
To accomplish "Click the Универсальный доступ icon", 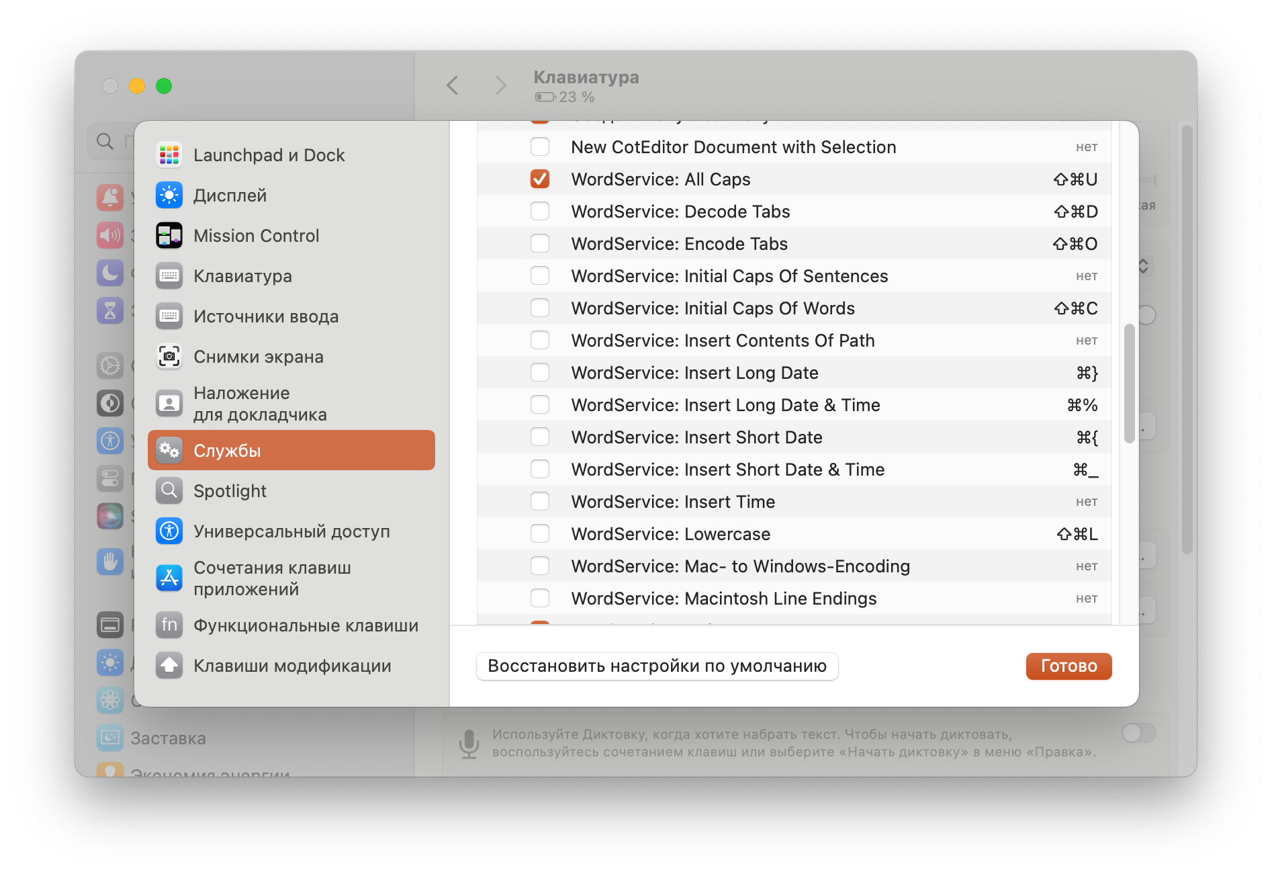I will click(169, 531).
